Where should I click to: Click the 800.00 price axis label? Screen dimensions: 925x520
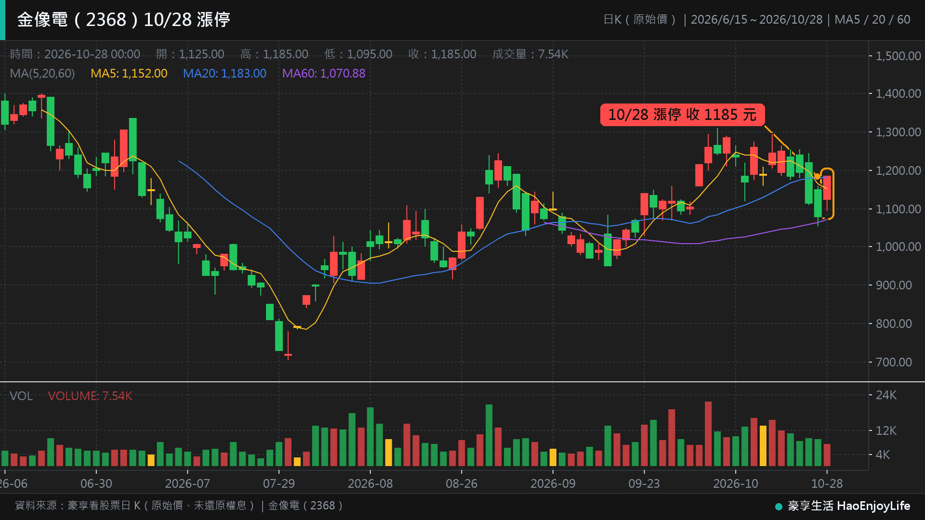point(894,324)
